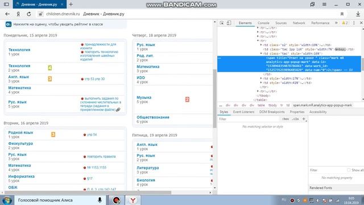Click the page horizontal scrollbar
This screenshot has width=364, height=205.
click(88, 192)
